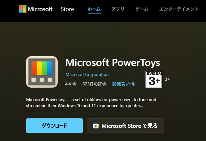The image size is (206, 141).
Task: Click the Microsoft Store で見る button
Action: tap(125, 126)
